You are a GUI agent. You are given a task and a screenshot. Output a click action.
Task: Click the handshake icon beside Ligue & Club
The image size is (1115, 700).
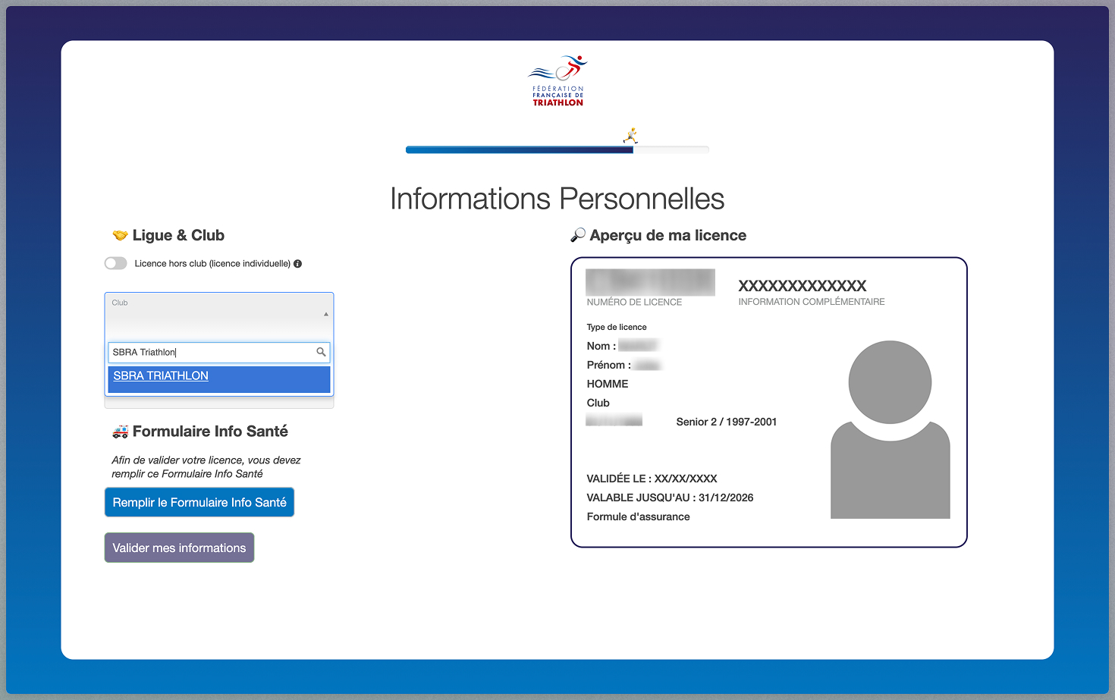[x=120, y=235]
